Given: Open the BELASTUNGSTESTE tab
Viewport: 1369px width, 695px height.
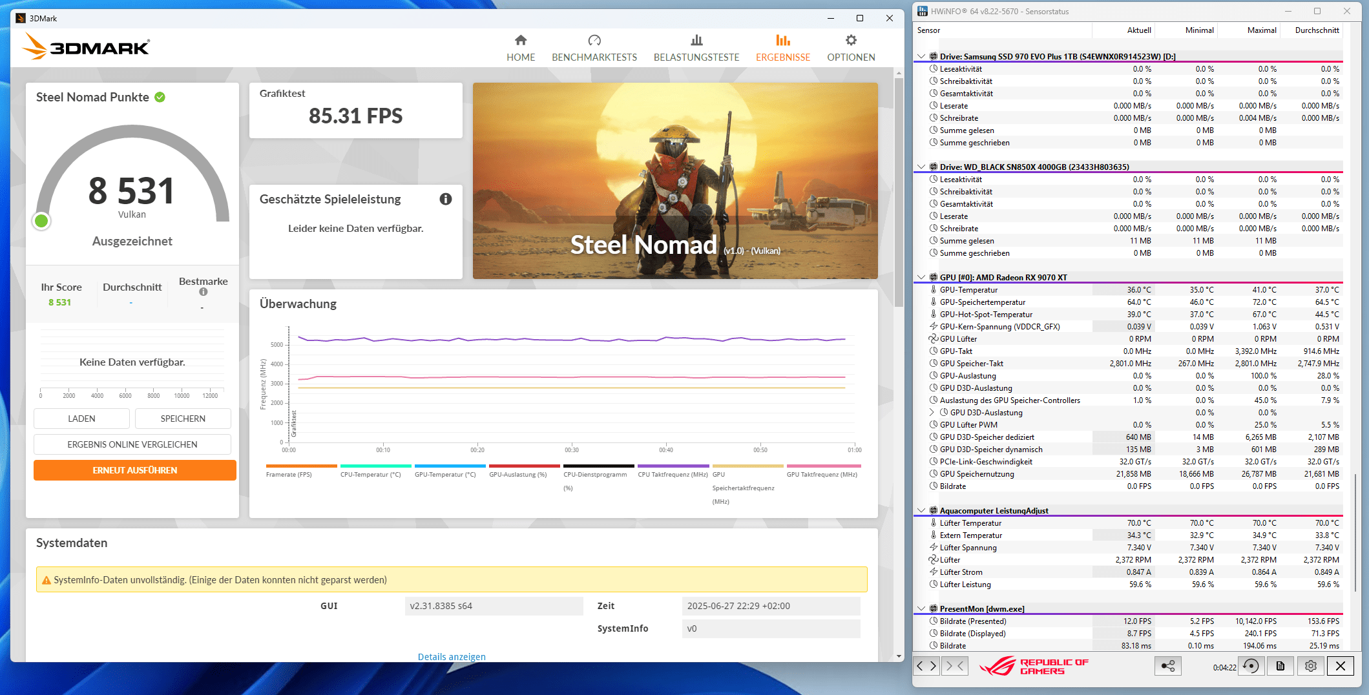Looking at the screenshot, I should [696, 48].
